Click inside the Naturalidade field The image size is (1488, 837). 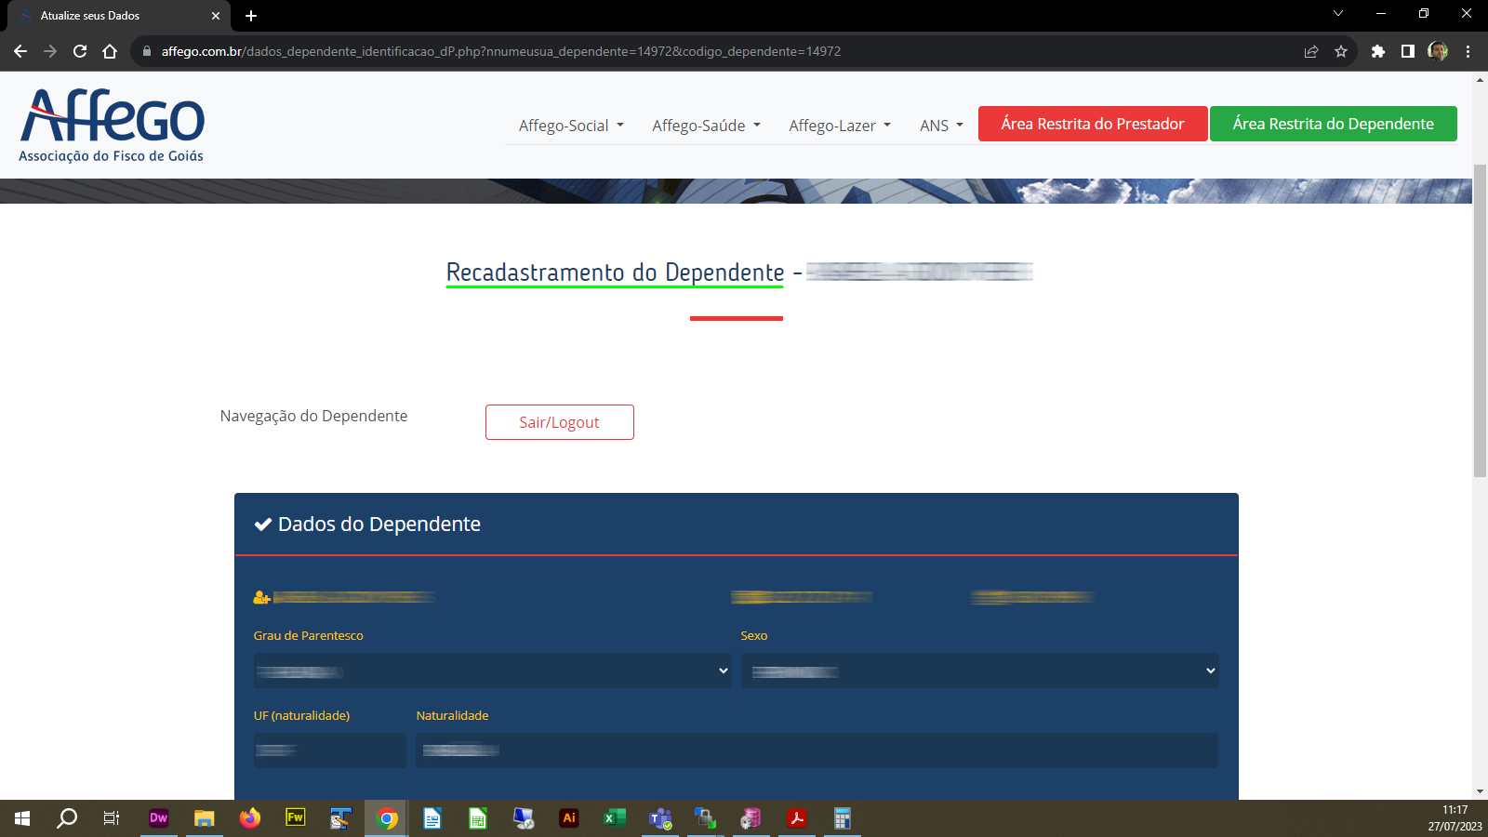coord(817,751)
